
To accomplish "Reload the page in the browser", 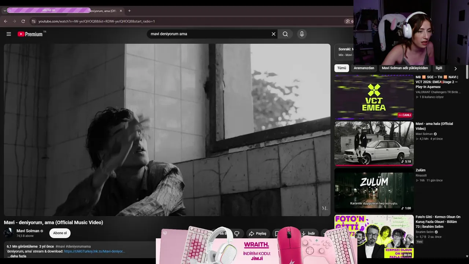I will tap(23, 21).
